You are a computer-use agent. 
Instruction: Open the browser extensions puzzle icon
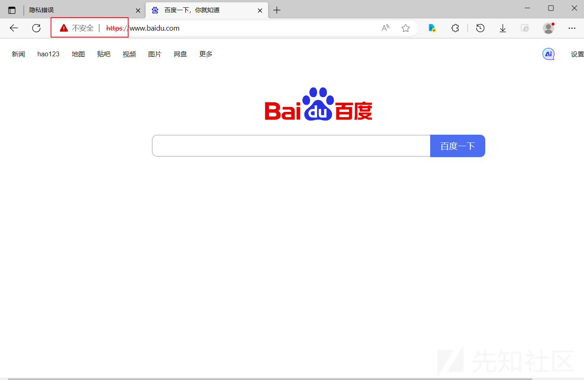coord(455,28)
